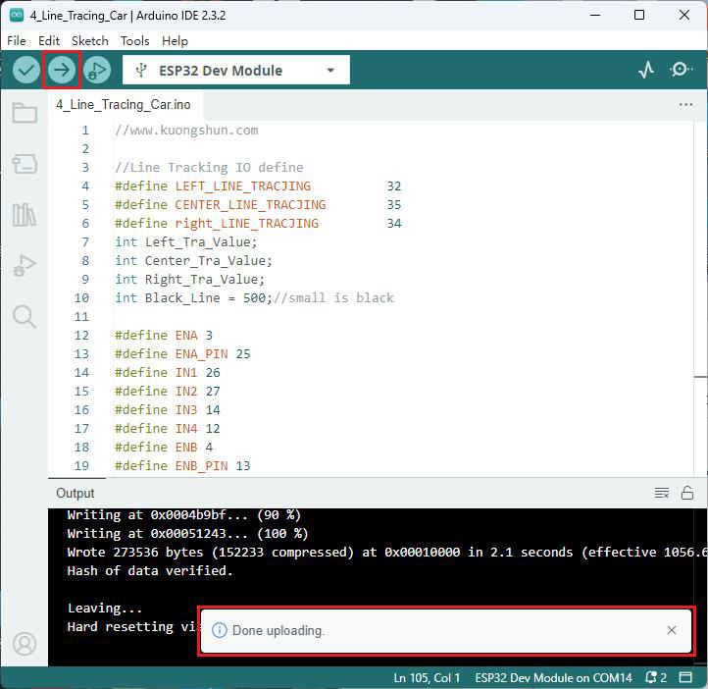Open the Help menu
The width and height of the screenshot is (708, 689).
[175, 41]
